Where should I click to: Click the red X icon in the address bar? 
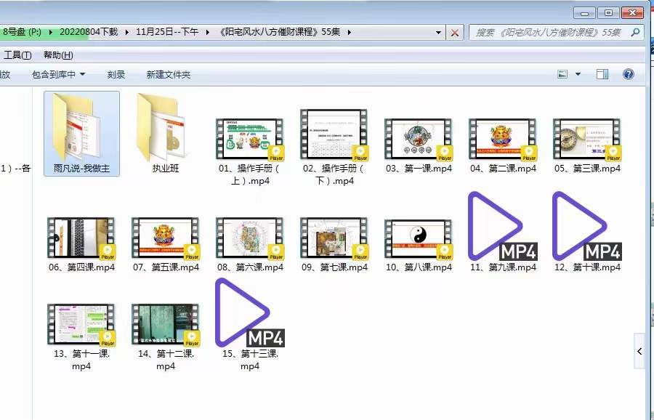point(456,33)
